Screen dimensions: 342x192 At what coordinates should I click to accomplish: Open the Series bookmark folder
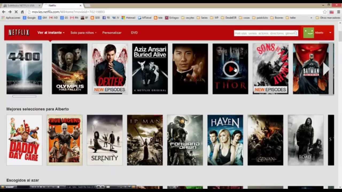pos(202,18)
